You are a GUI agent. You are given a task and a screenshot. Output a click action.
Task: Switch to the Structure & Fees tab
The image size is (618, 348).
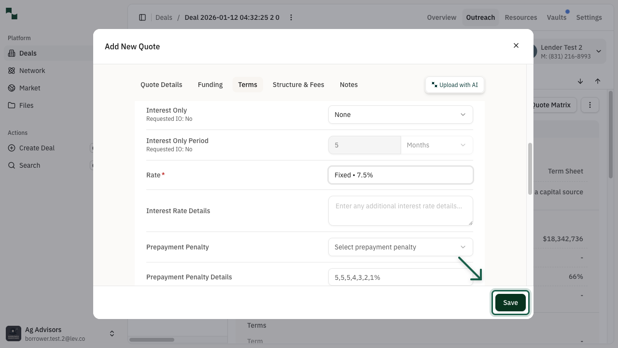click(x=298, y=85)
